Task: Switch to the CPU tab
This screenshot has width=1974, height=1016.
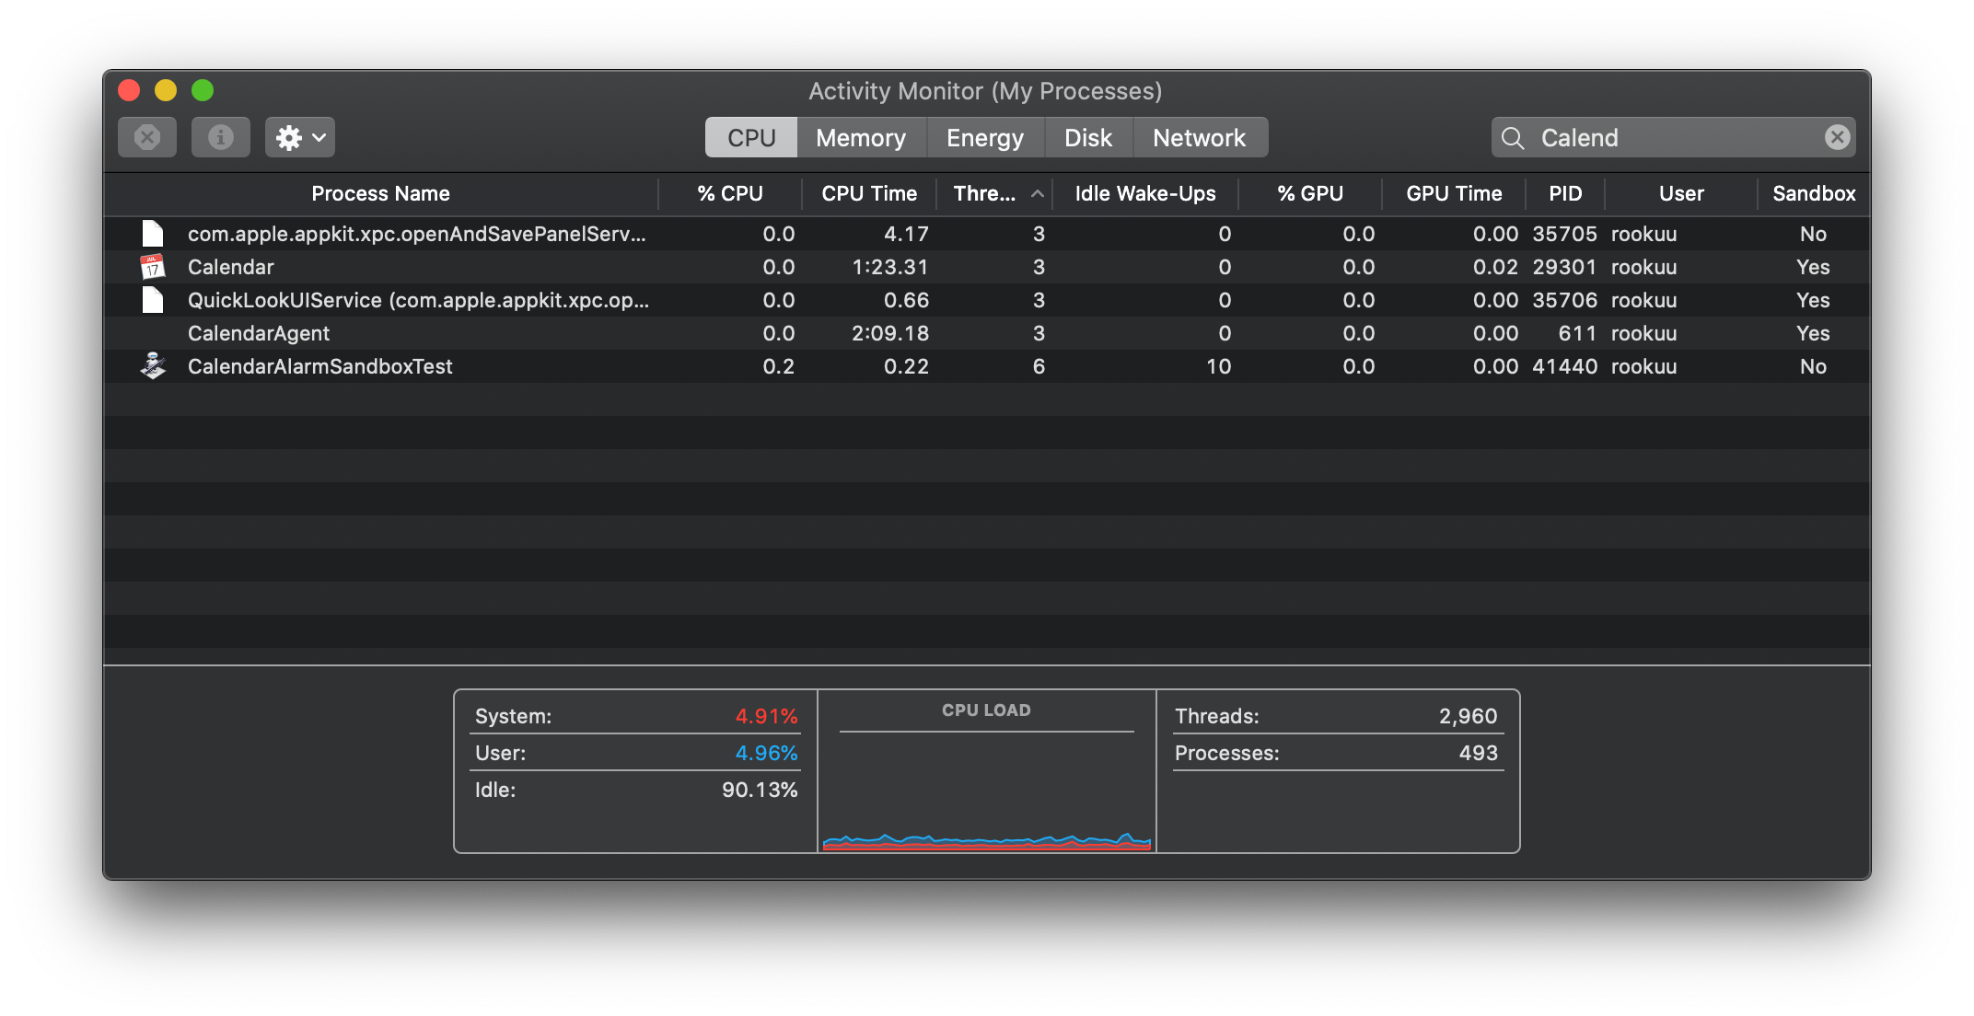Action: 751,137
